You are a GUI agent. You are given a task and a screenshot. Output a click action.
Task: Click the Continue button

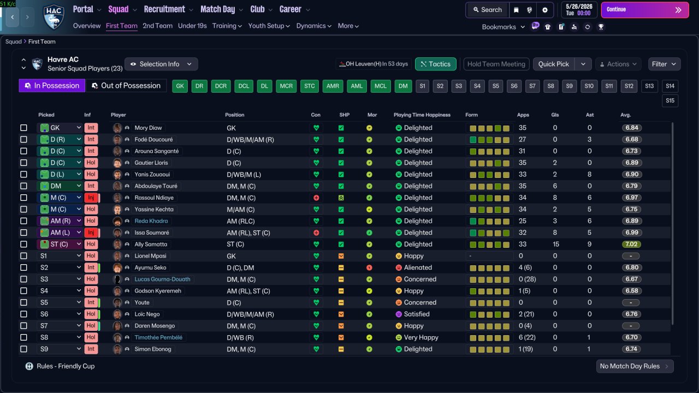coord(645,10)
